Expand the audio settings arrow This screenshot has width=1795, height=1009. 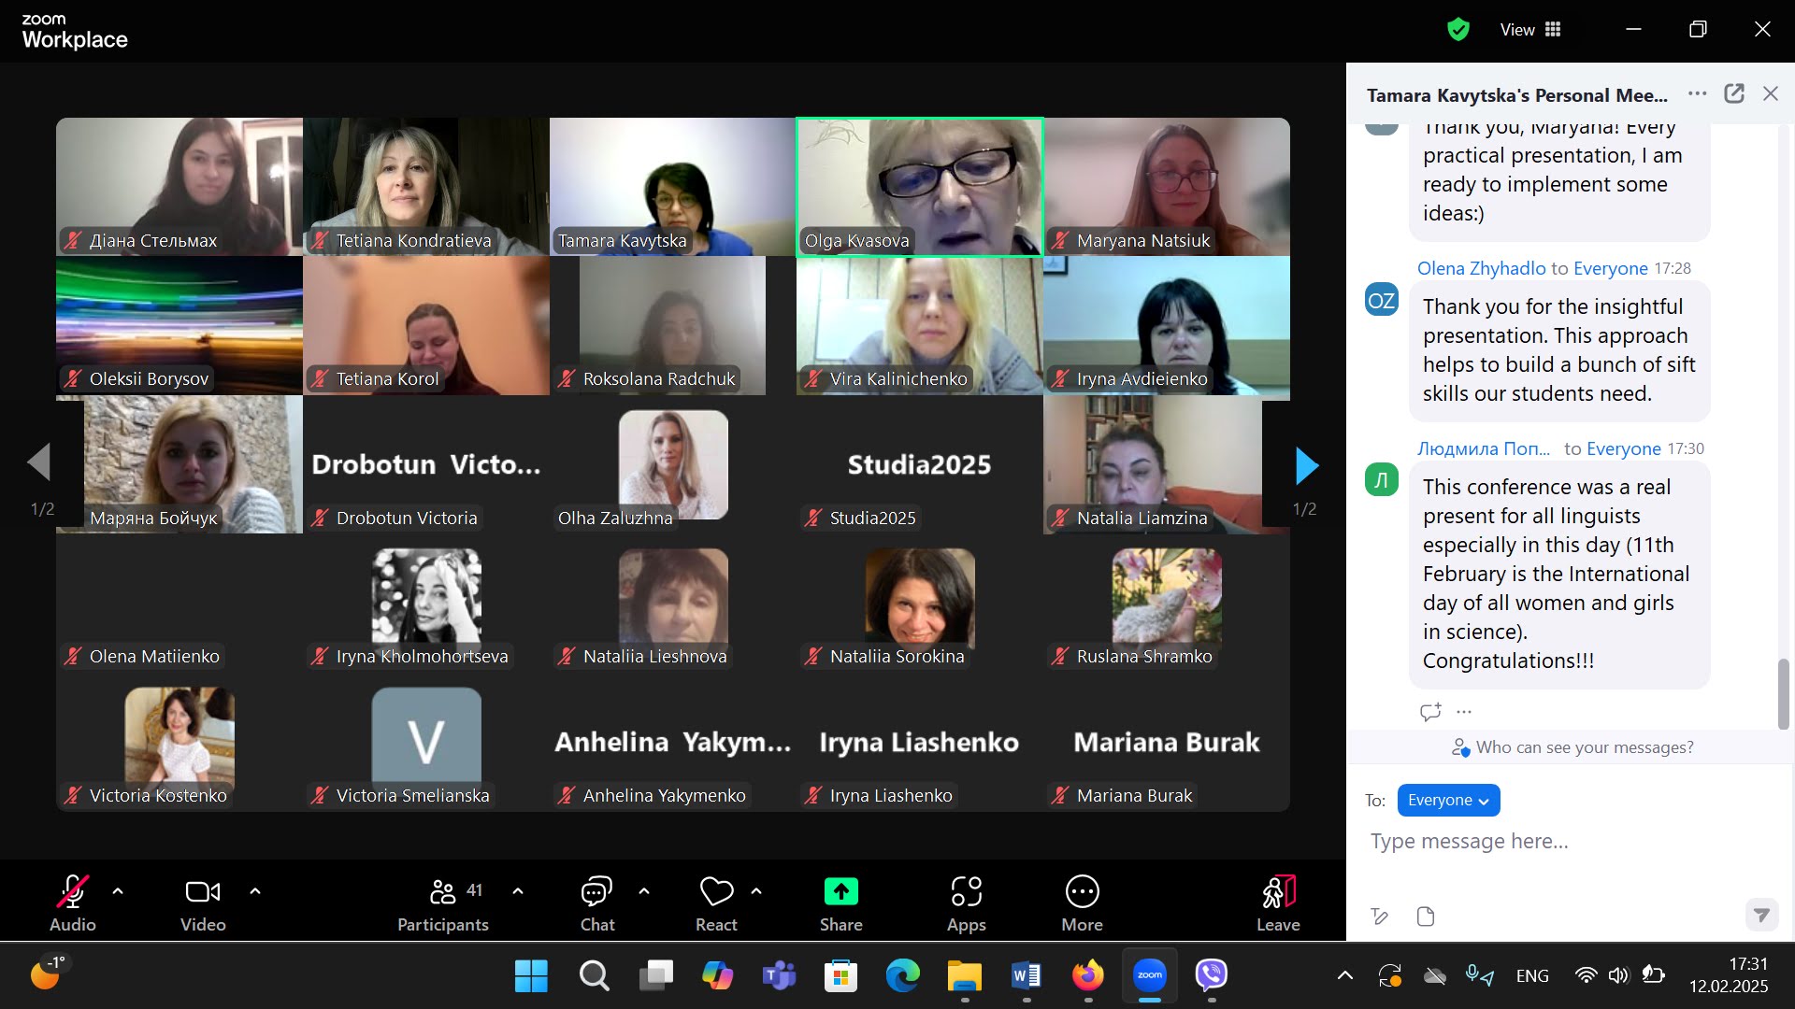[x=118, y=891]
